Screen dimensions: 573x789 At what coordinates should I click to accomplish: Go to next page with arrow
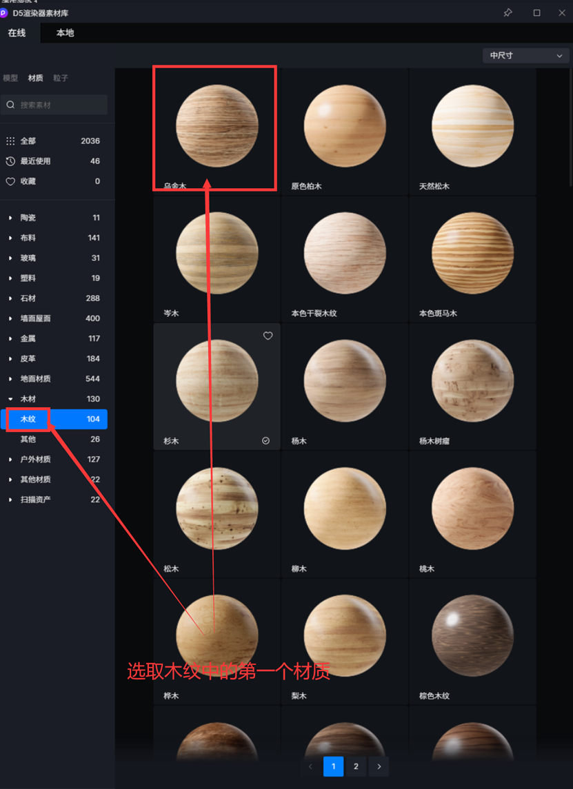379,766
